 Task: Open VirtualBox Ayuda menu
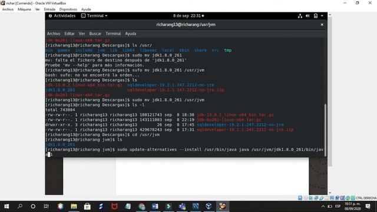point(86,9)
